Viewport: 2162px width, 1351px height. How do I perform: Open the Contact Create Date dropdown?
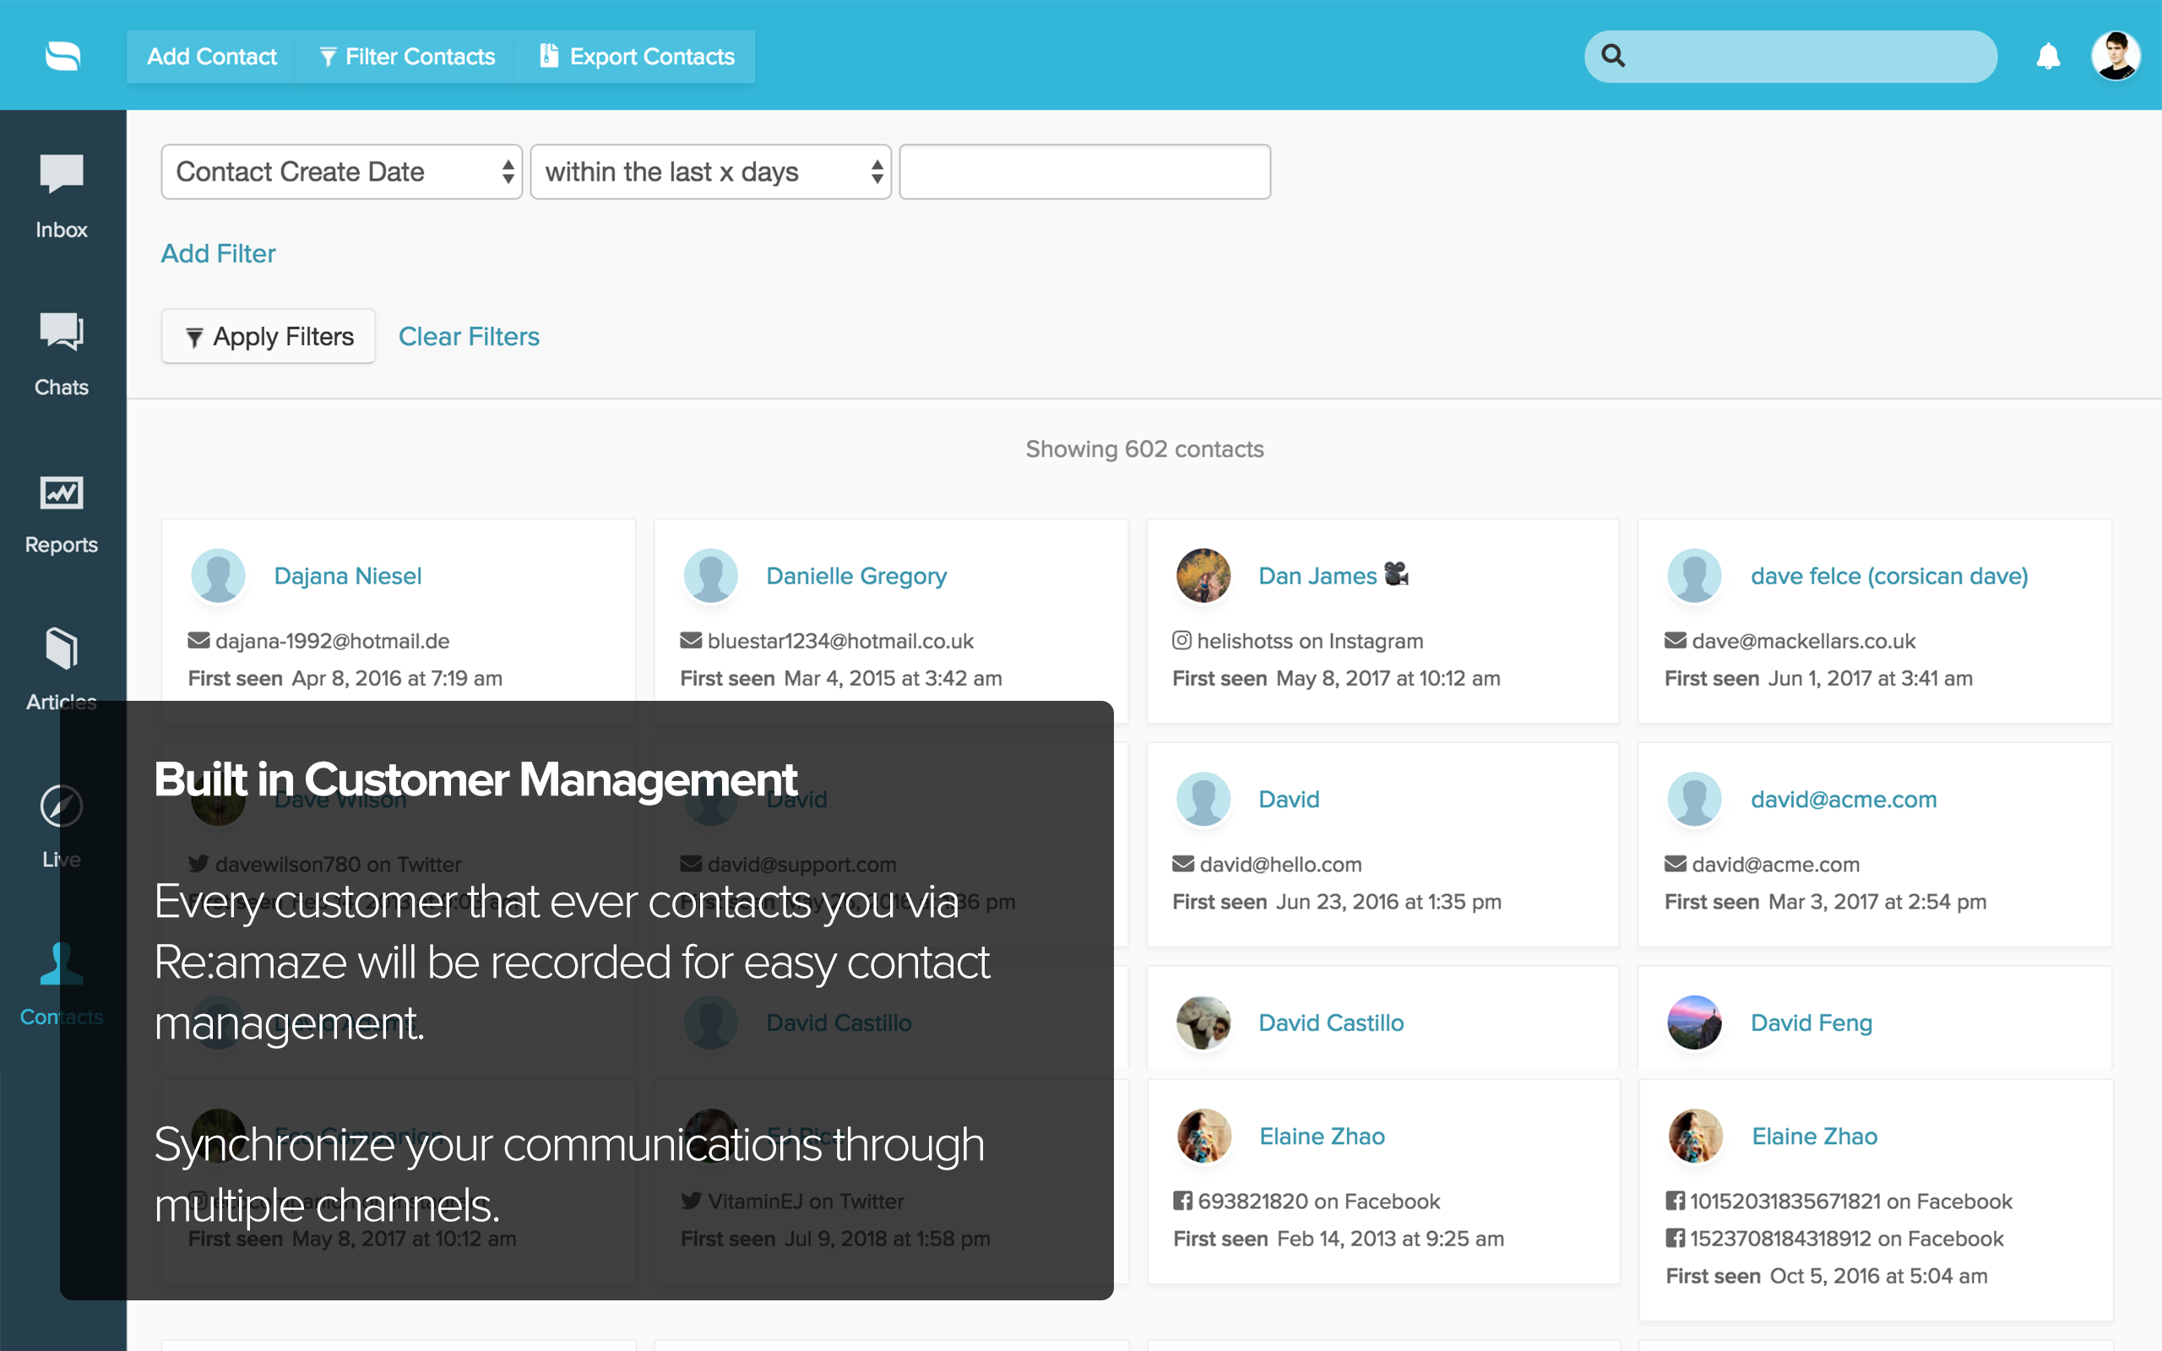(x=341, y=171)
